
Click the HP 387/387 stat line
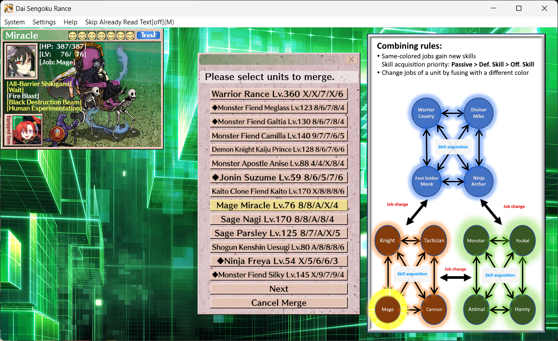(x=63, y=47)
